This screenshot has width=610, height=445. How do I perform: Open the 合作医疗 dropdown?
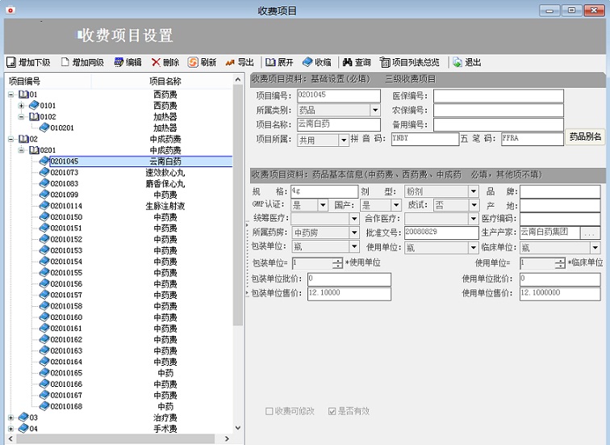pos(474,219)
